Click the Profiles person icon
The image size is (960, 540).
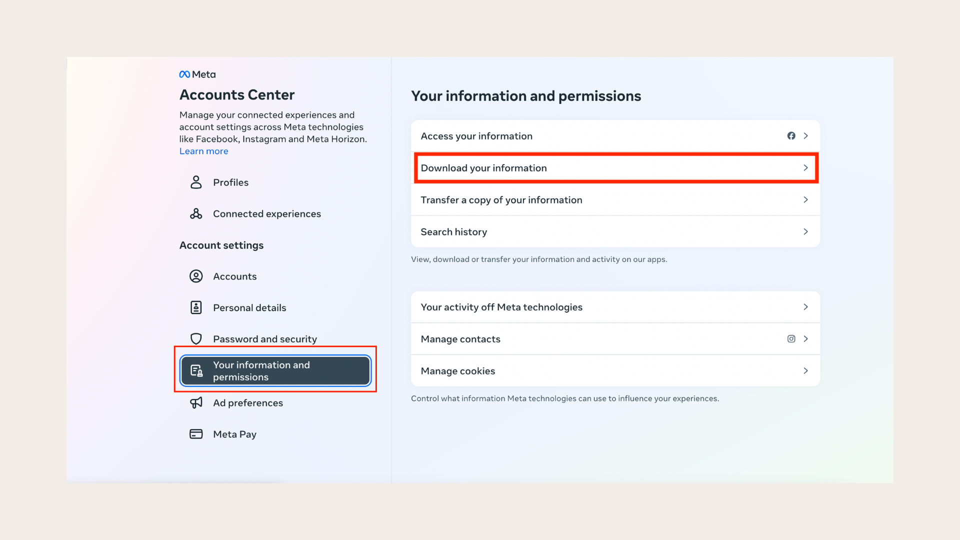[x=196, y=182]
